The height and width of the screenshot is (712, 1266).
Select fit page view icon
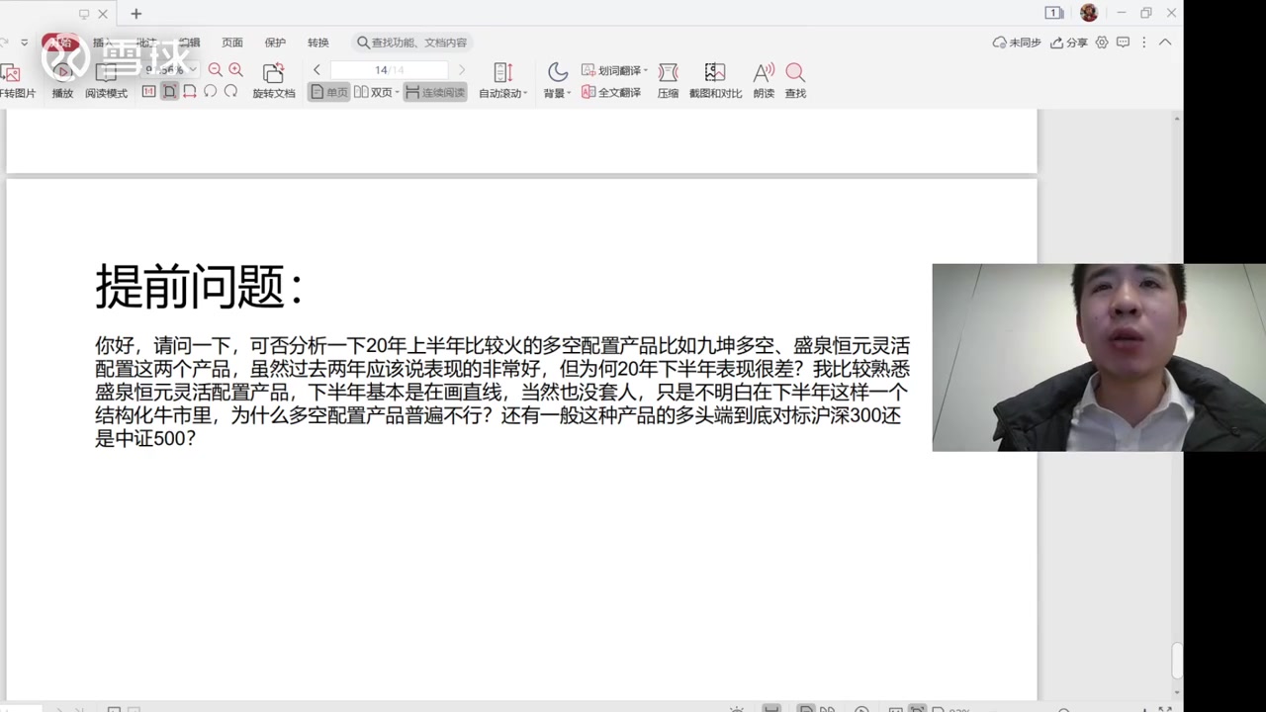(170, 92)
